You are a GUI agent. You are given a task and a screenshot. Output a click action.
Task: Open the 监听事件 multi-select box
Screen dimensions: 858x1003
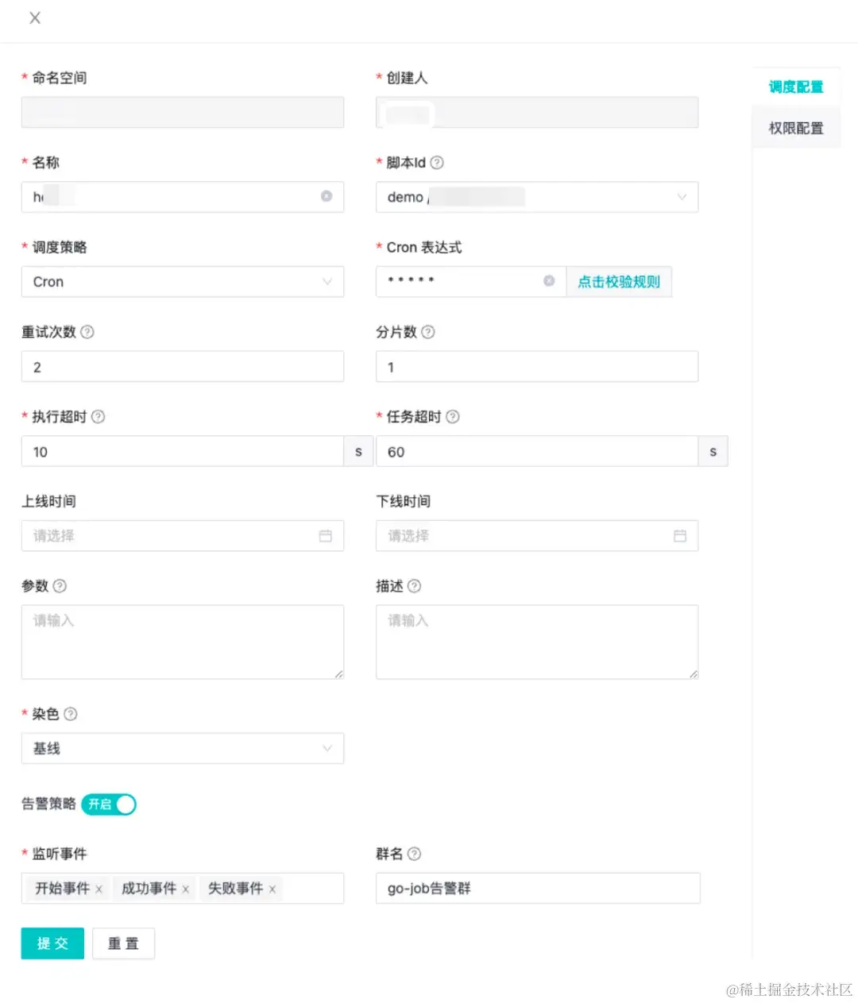(183, 889)
